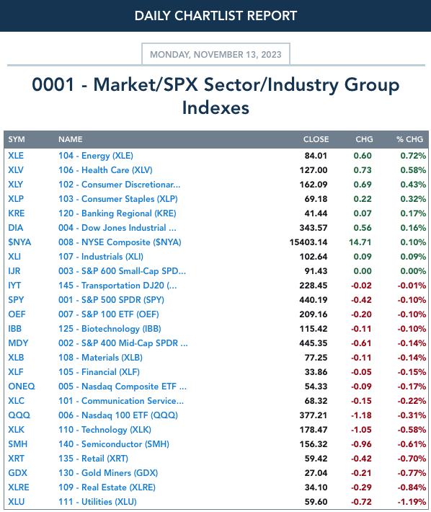Sort by the NAME column header
The image size is (431, 512).
[71, 139]
